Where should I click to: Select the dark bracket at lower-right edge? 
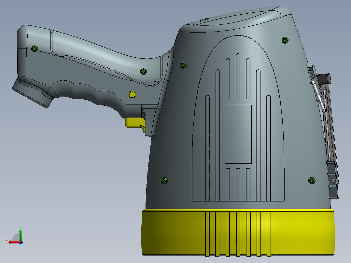[x=332, y=180]
